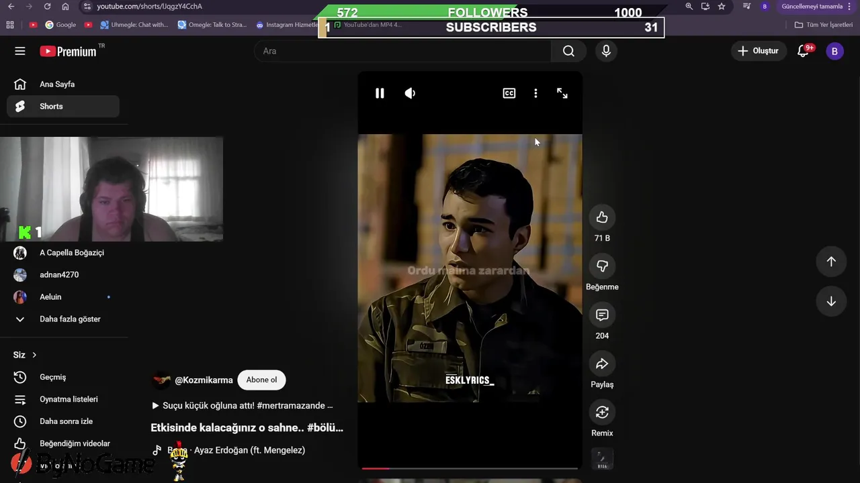Open the YouTube hamburger guide menu
The height and width of the screenshot is (483, 860).
pos(20,51)
